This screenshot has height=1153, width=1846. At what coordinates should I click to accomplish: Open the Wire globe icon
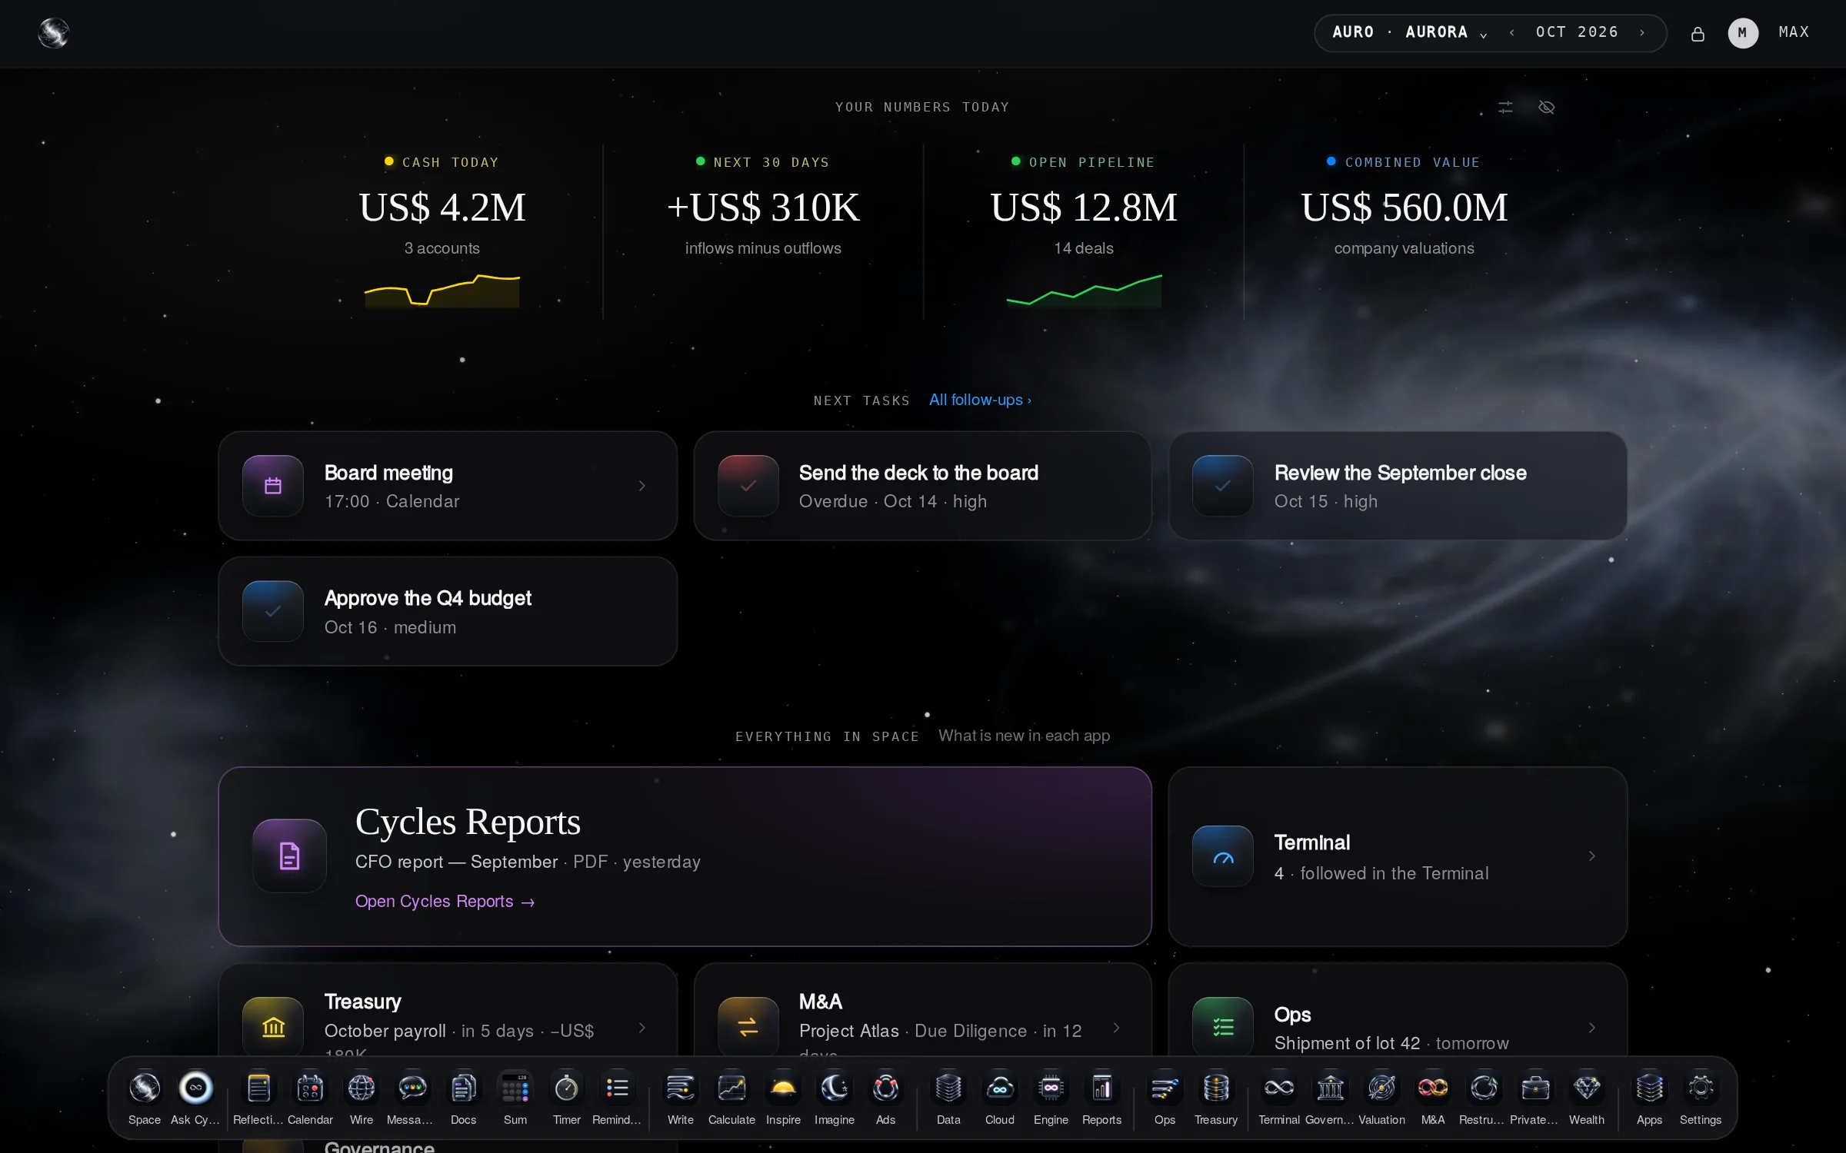(x=362, y=1088)
